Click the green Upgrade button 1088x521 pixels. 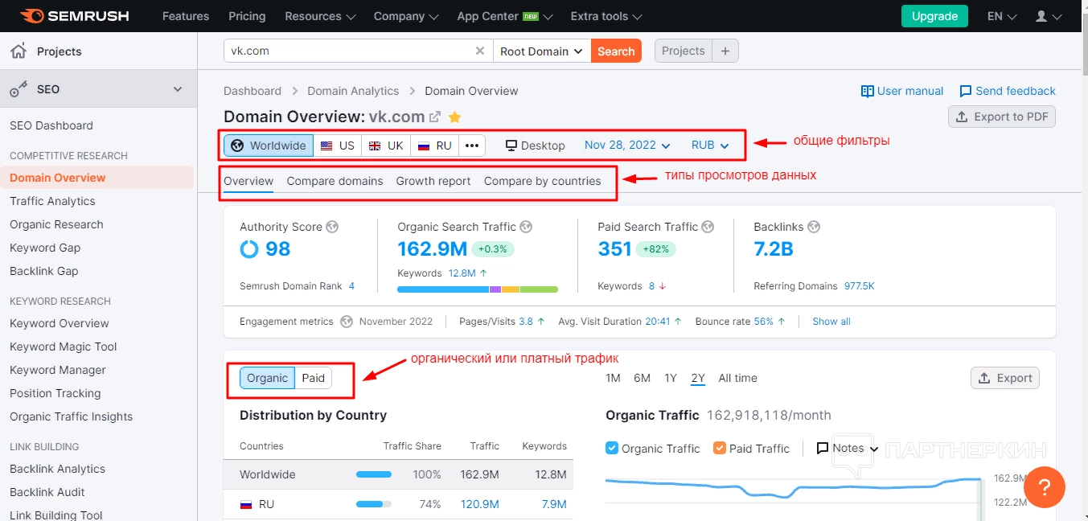point(934,16)
